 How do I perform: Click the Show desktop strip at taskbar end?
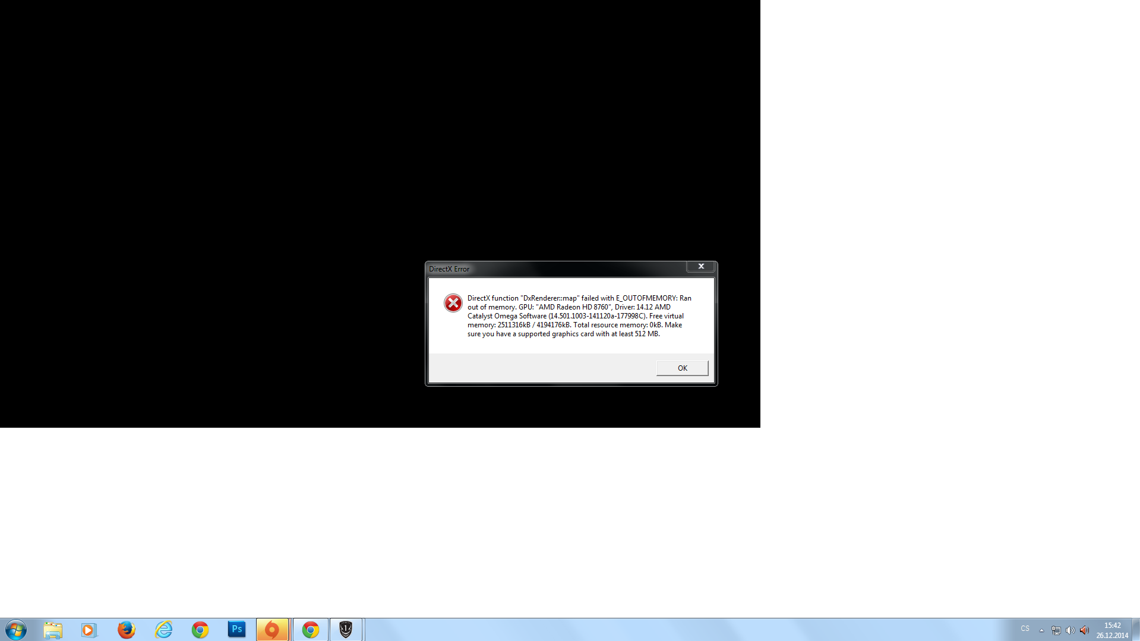pos(1136,630)
